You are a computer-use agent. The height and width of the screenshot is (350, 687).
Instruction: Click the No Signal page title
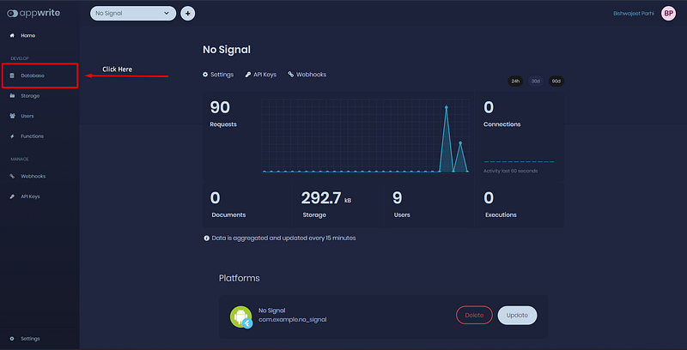coord(227,50)
